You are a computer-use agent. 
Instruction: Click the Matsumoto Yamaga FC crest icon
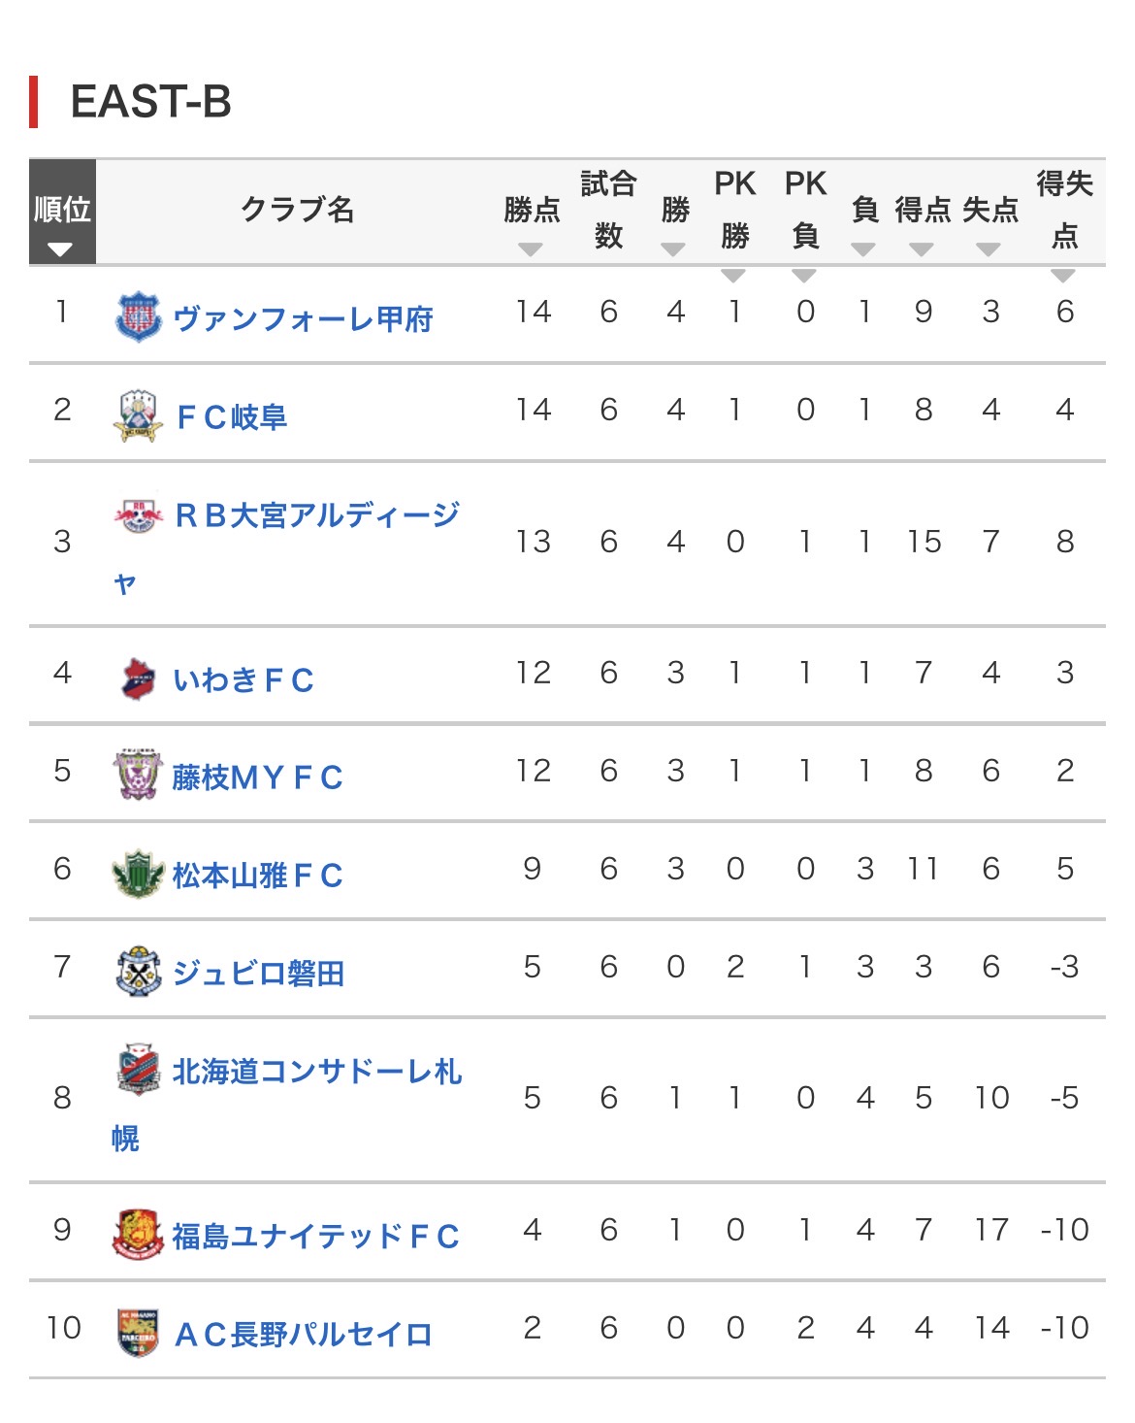pos(138,874)
